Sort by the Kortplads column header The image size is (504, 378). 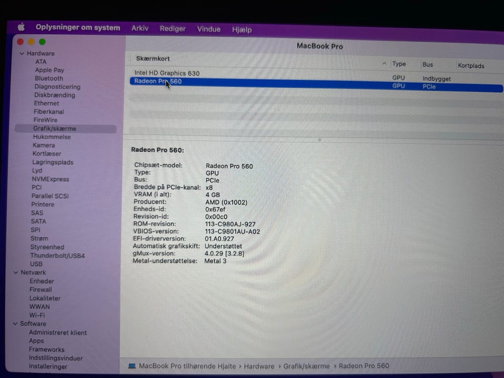tap(471, 66)
